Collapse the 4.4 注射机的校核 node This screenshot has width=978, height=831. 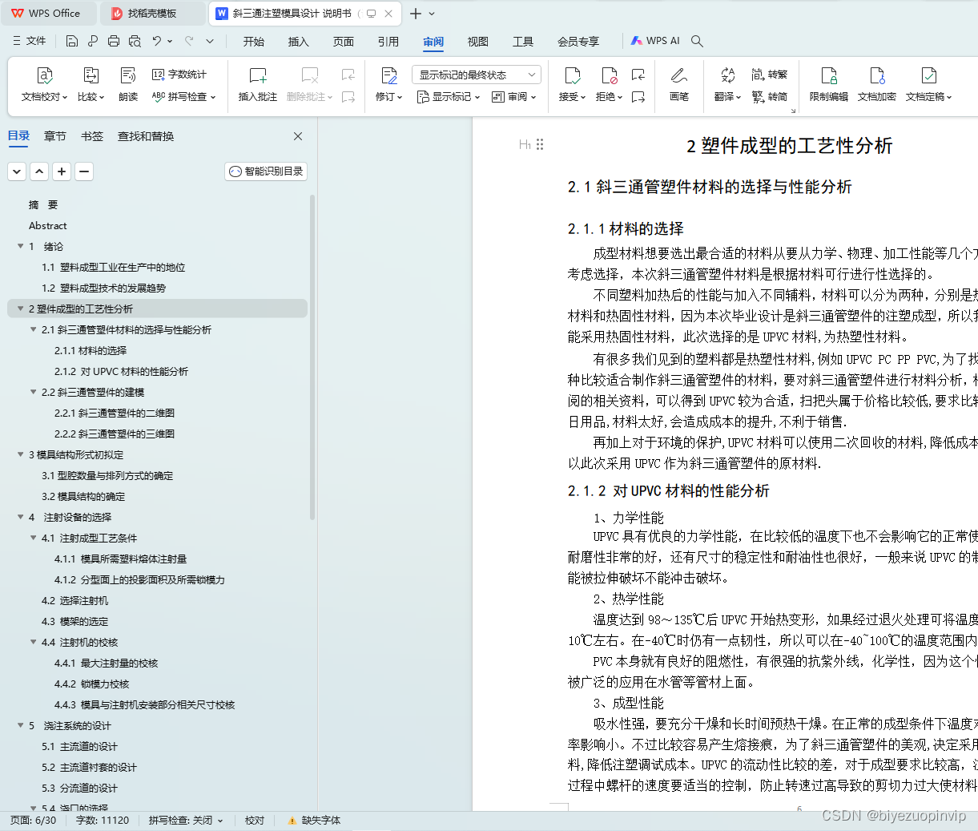point(34,643)
